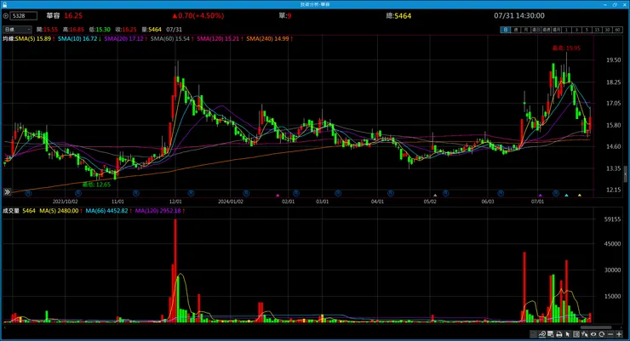Click the print chart icon

558,334
